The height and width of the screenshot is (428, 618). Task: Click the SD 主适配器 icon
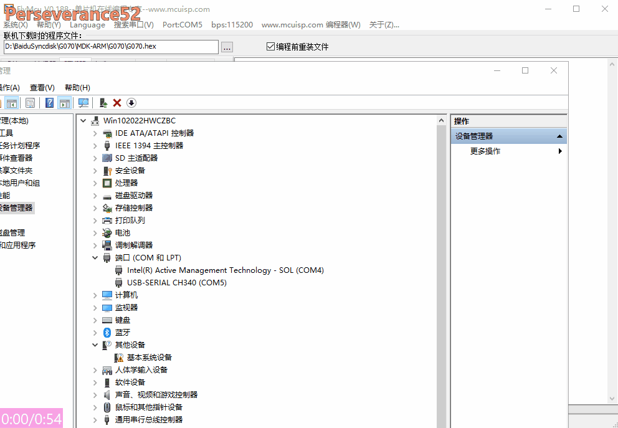[107, 158]
